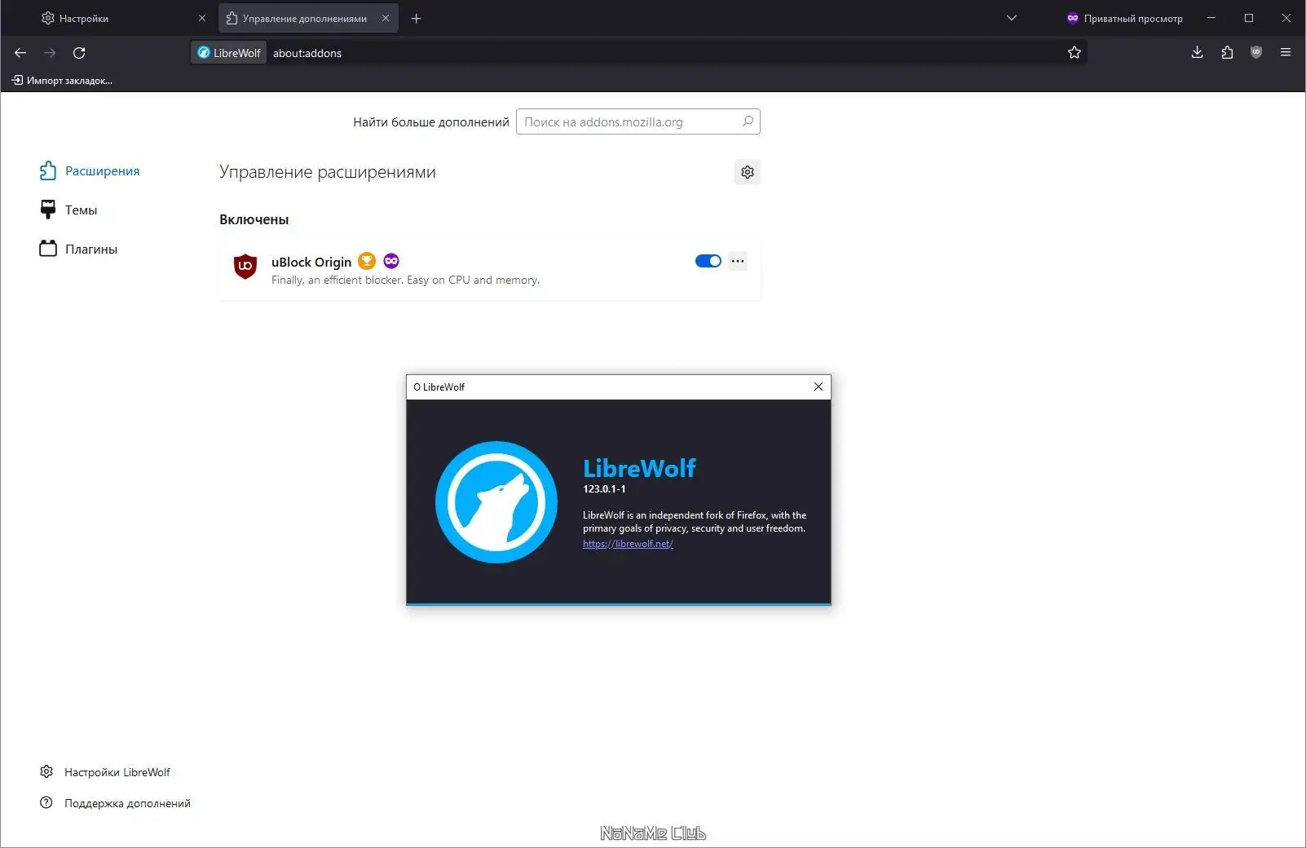
Task: Open the Расширения category
Action: [90, 170]
